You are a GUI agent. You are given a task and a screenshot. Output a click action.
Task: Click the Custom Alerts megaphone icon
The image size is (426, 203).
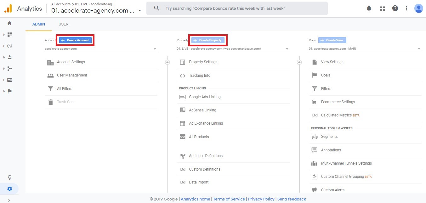(x=314, y=190)
